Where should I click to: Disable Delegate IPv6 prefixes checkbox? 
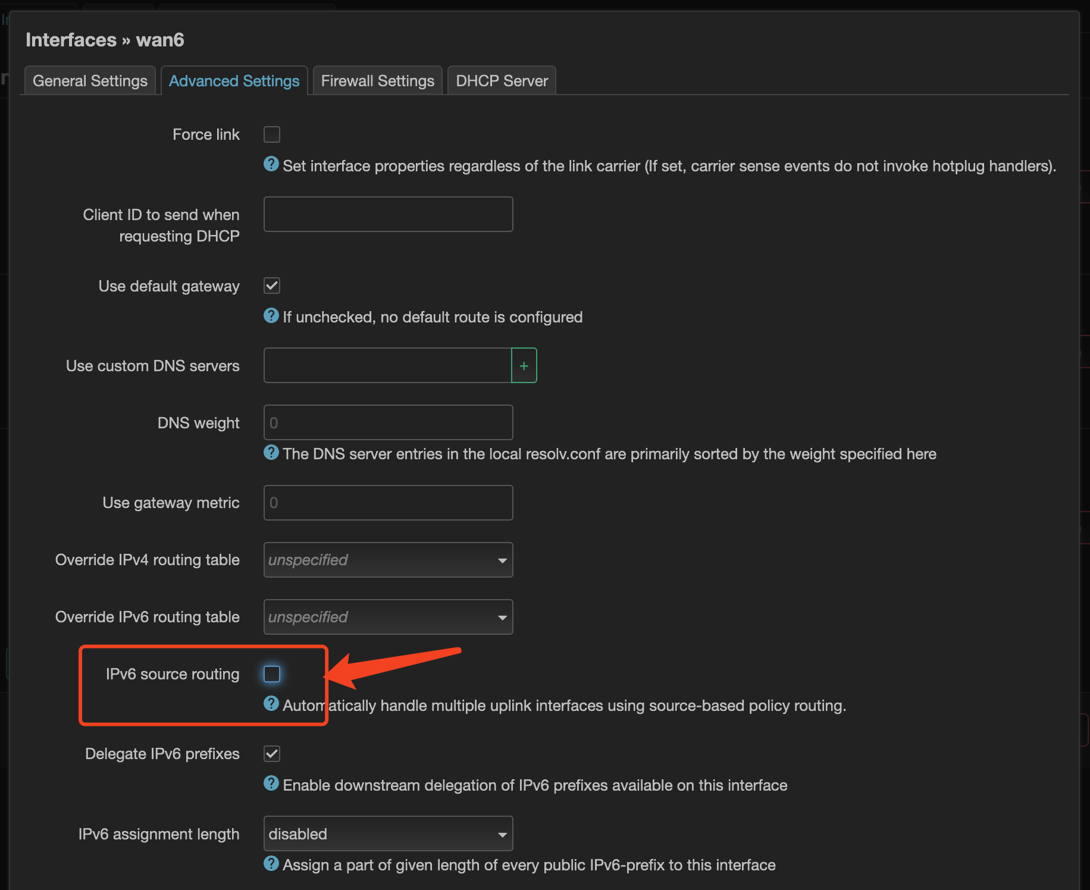272,754
